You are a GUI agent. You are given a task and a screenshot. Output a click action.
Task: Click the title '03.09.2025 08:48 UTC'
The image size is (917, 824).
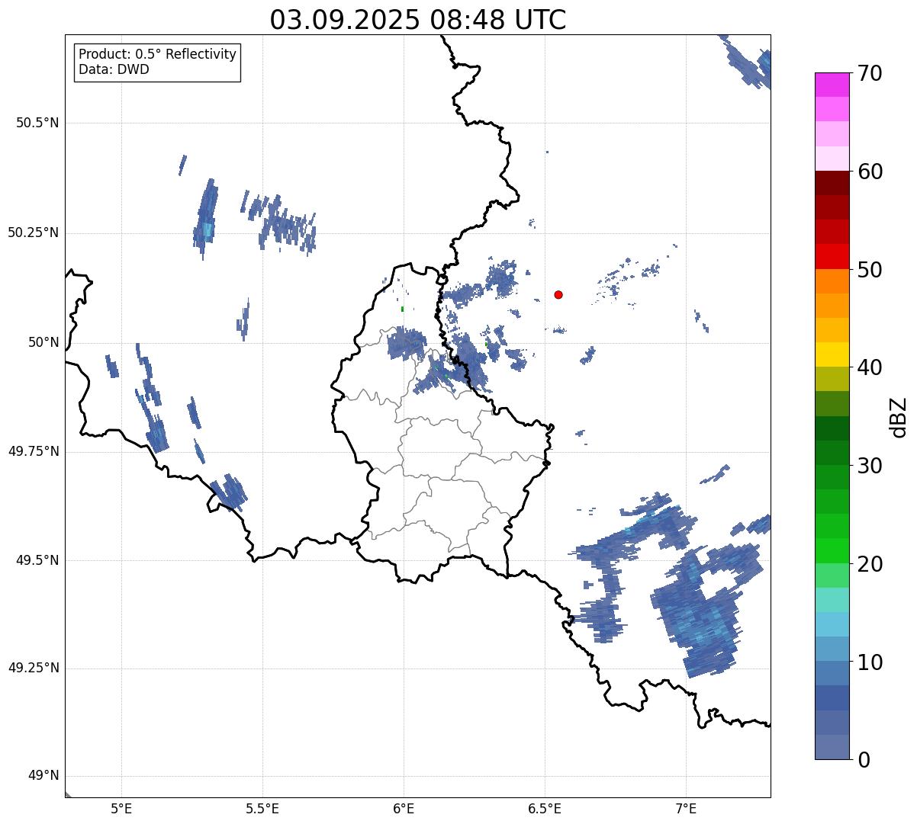418,20
